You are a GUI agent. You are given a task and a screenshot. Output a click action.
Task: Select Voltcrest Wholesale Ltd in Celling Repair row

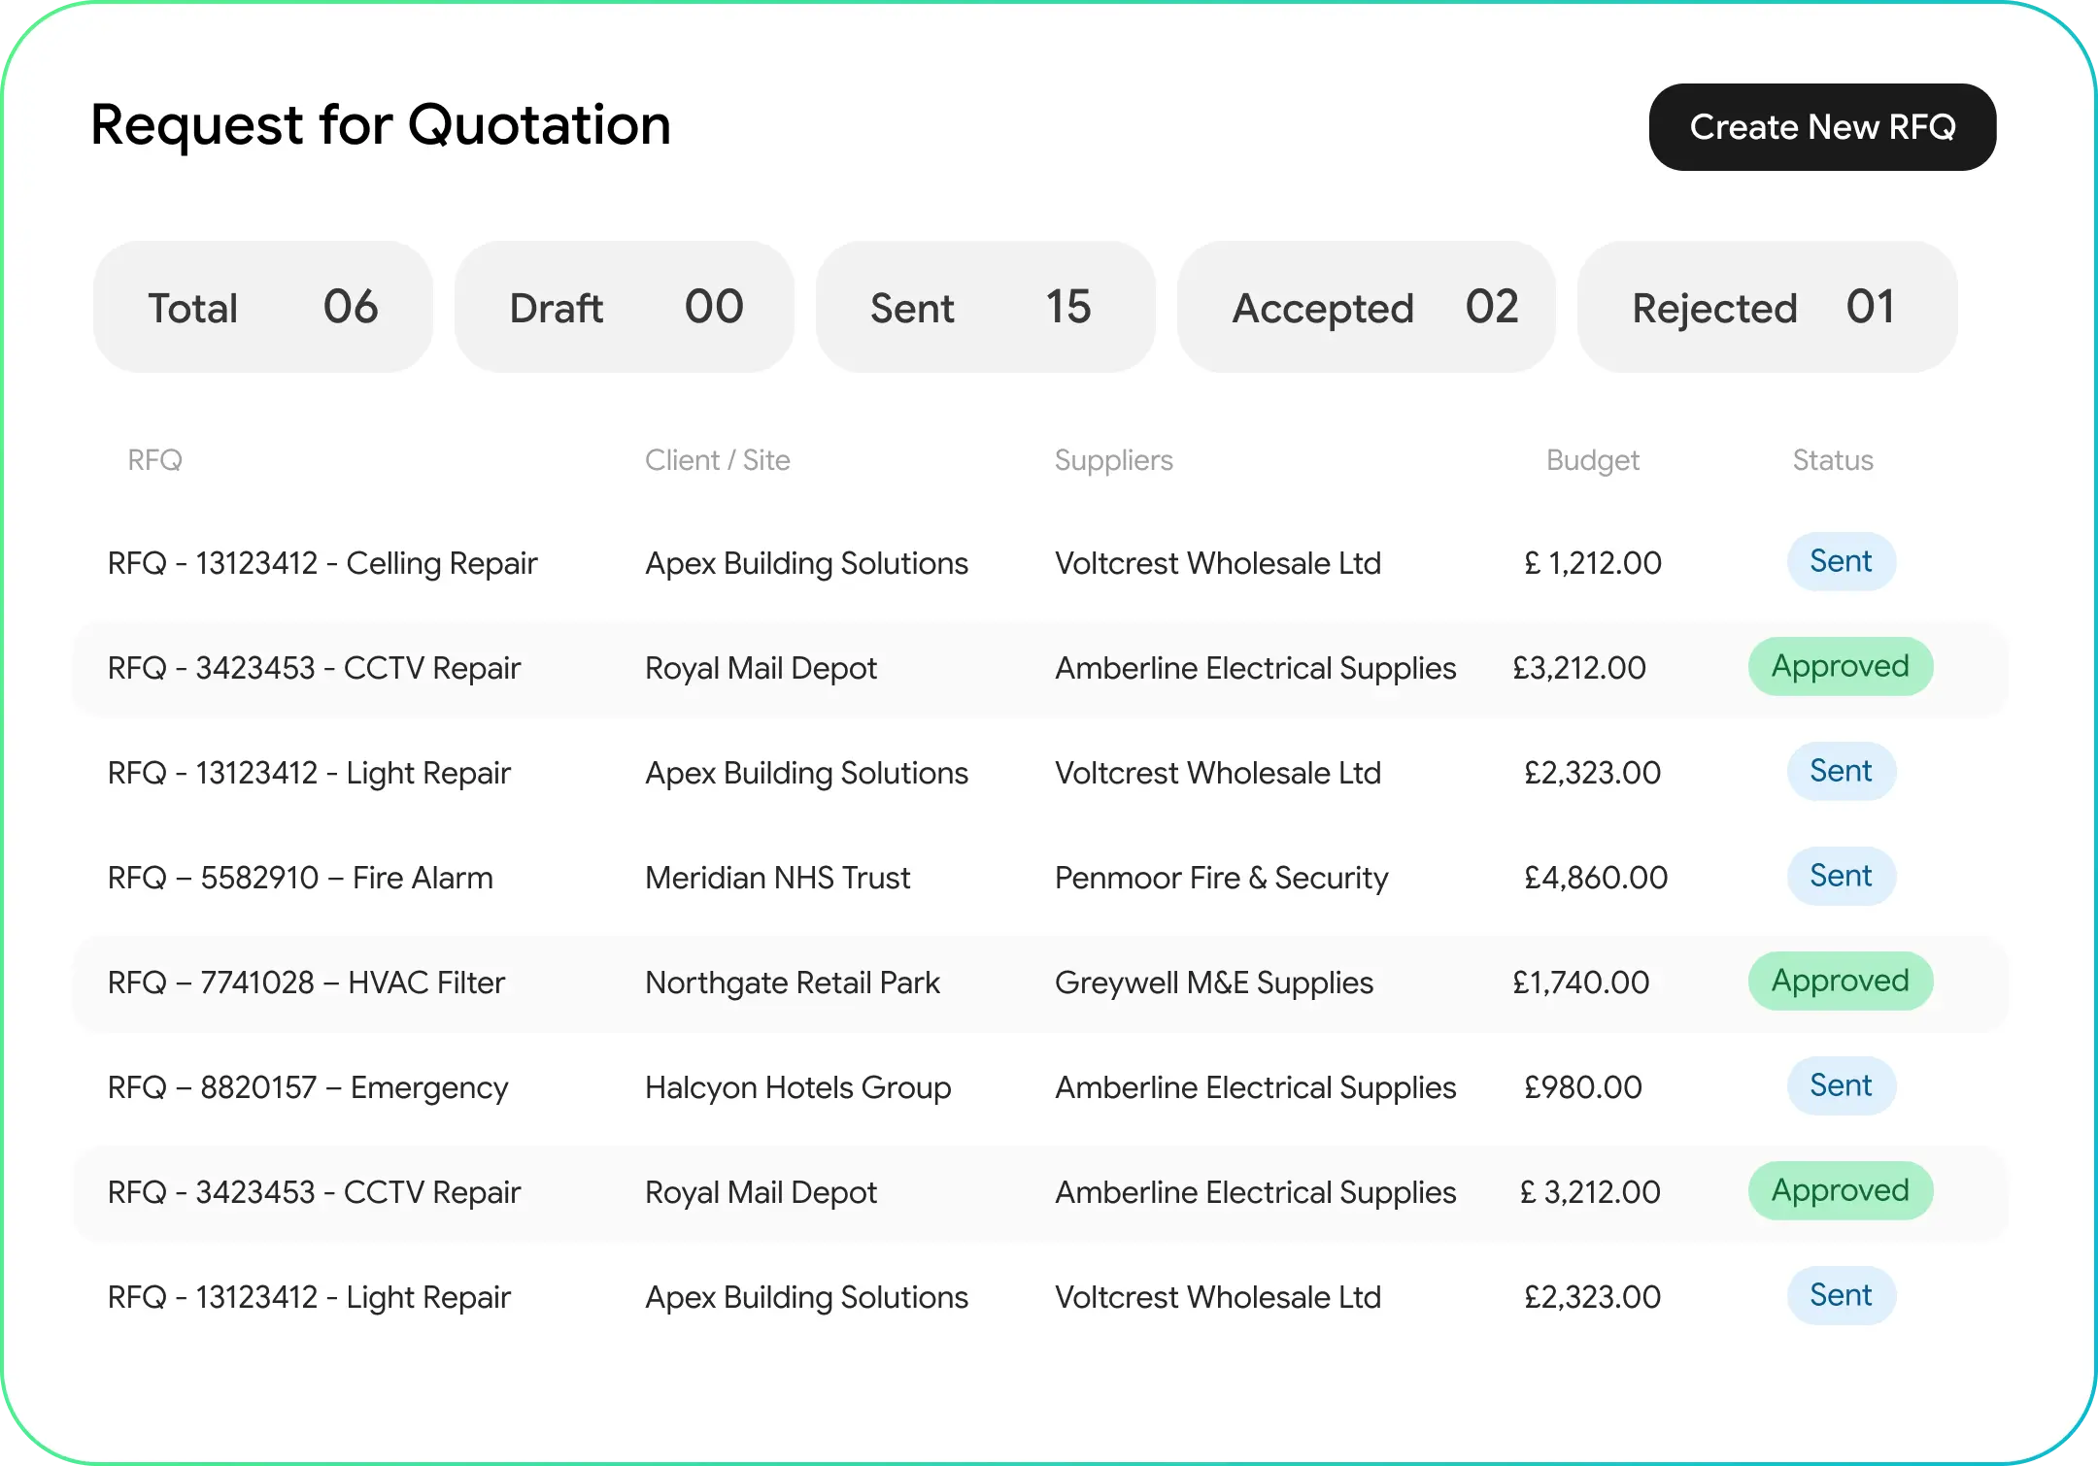pos(1218,563)
